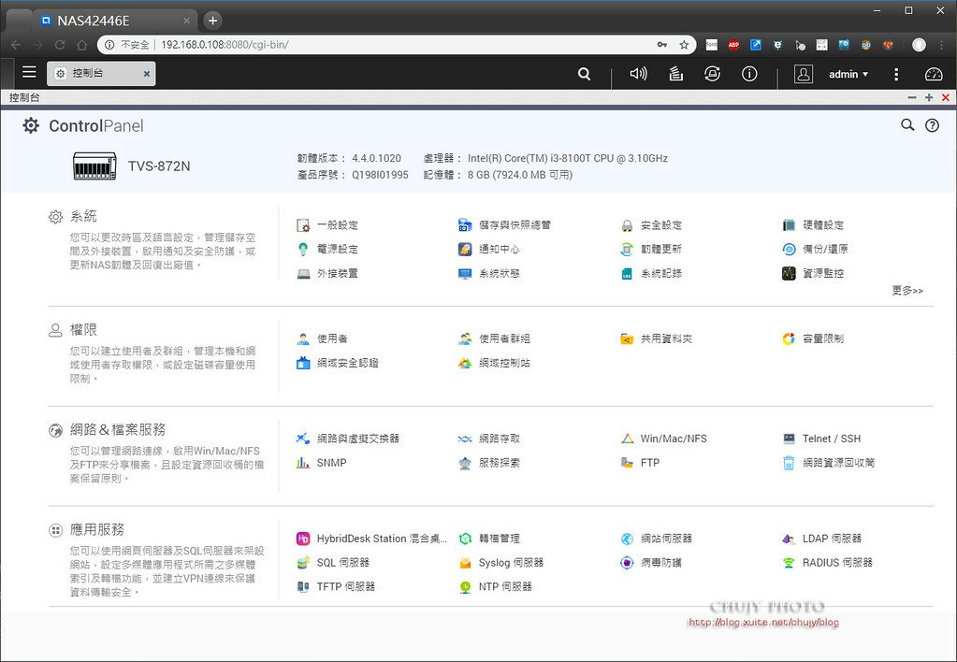Open background tasks stack icon
This screenshot has width=957, height=662.
(x=675, y=74)
